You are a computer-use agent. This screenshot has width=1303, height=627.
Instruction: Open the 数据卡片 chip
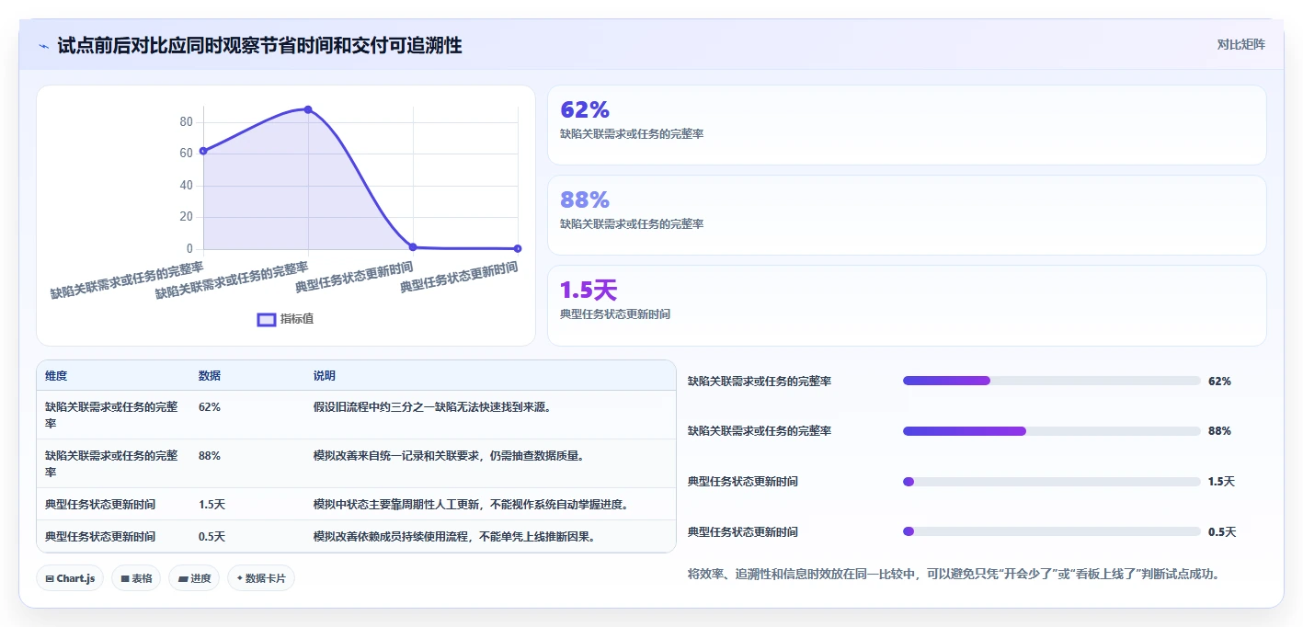[261, 578]
